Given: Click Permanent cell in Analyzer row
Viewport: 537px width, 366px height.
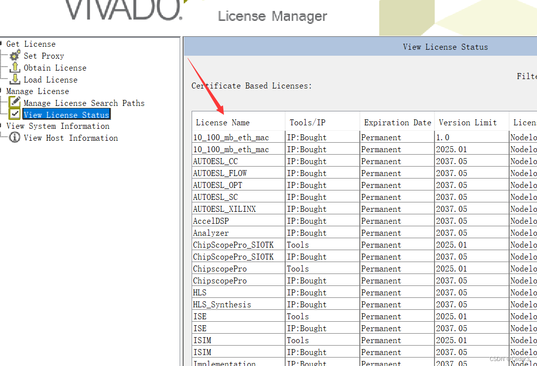Looking at the screenshot, I should point(397,233).
